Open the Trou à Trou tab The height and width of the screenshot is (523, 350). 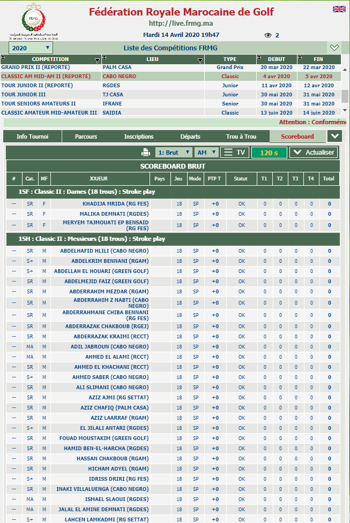click(x=241, y=137)
